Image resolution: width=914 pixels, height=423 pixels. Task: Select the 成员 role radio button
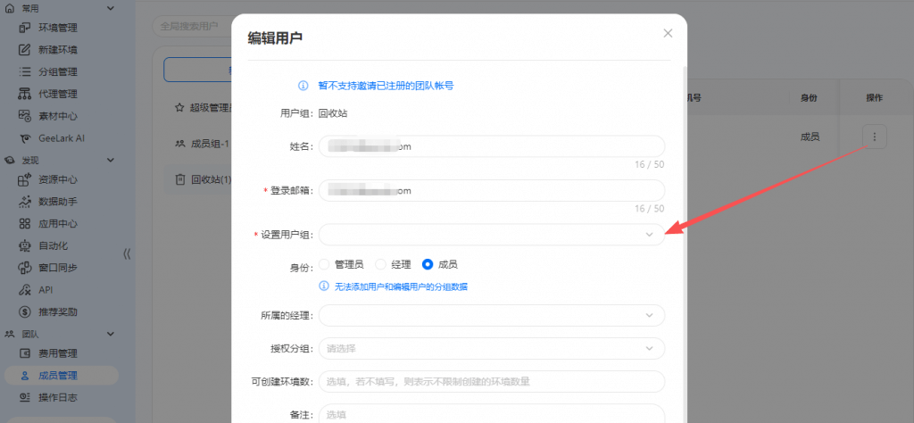click(428, 264)
